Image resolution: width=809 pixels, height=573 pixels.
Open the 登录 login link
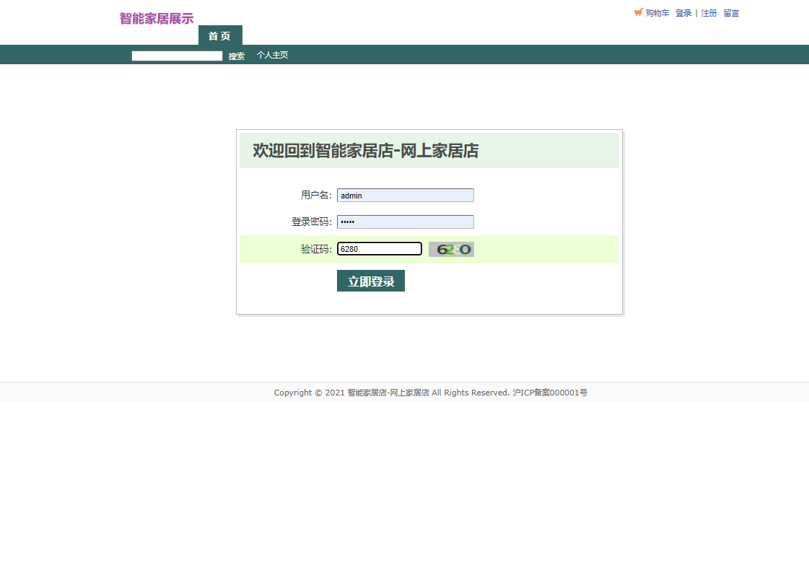683,13
